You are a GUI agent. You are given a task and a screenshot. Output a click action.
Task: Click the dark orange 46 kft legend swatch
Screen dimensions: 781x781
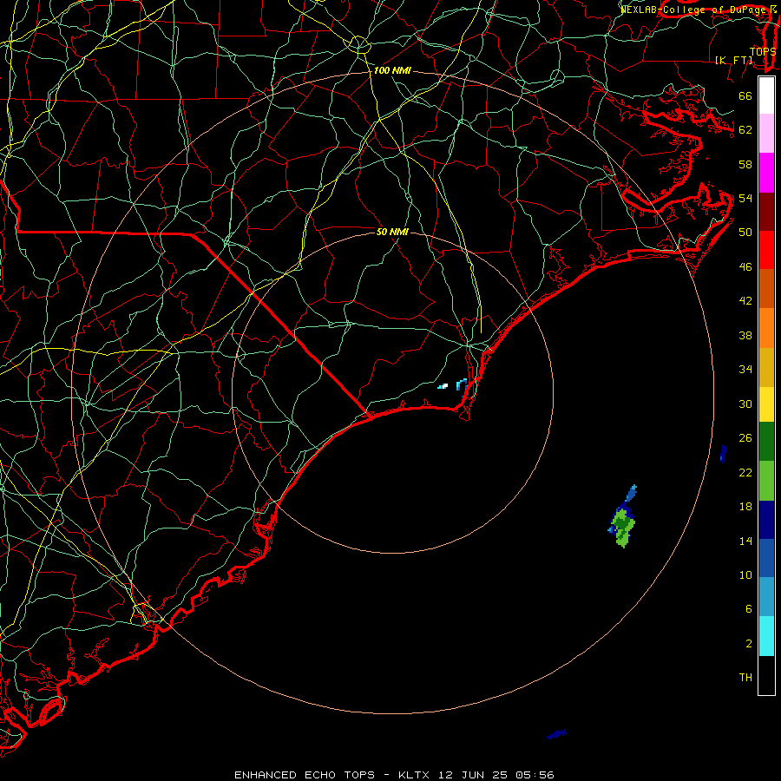[766, 288]
